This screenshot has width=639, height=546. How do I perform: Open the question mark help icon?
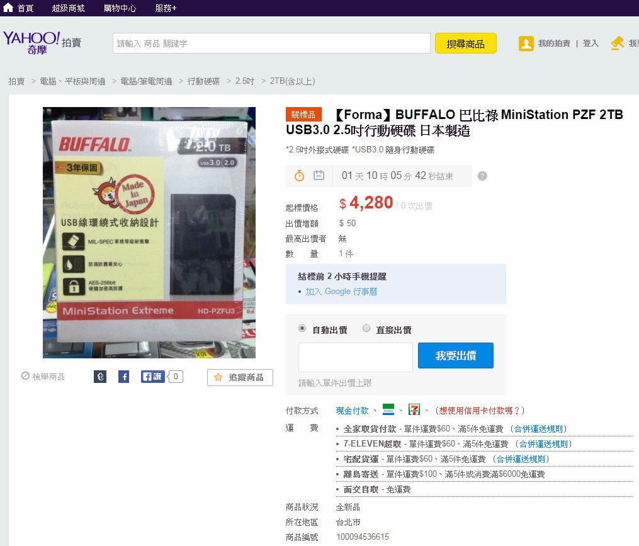(x=482, y=176)
